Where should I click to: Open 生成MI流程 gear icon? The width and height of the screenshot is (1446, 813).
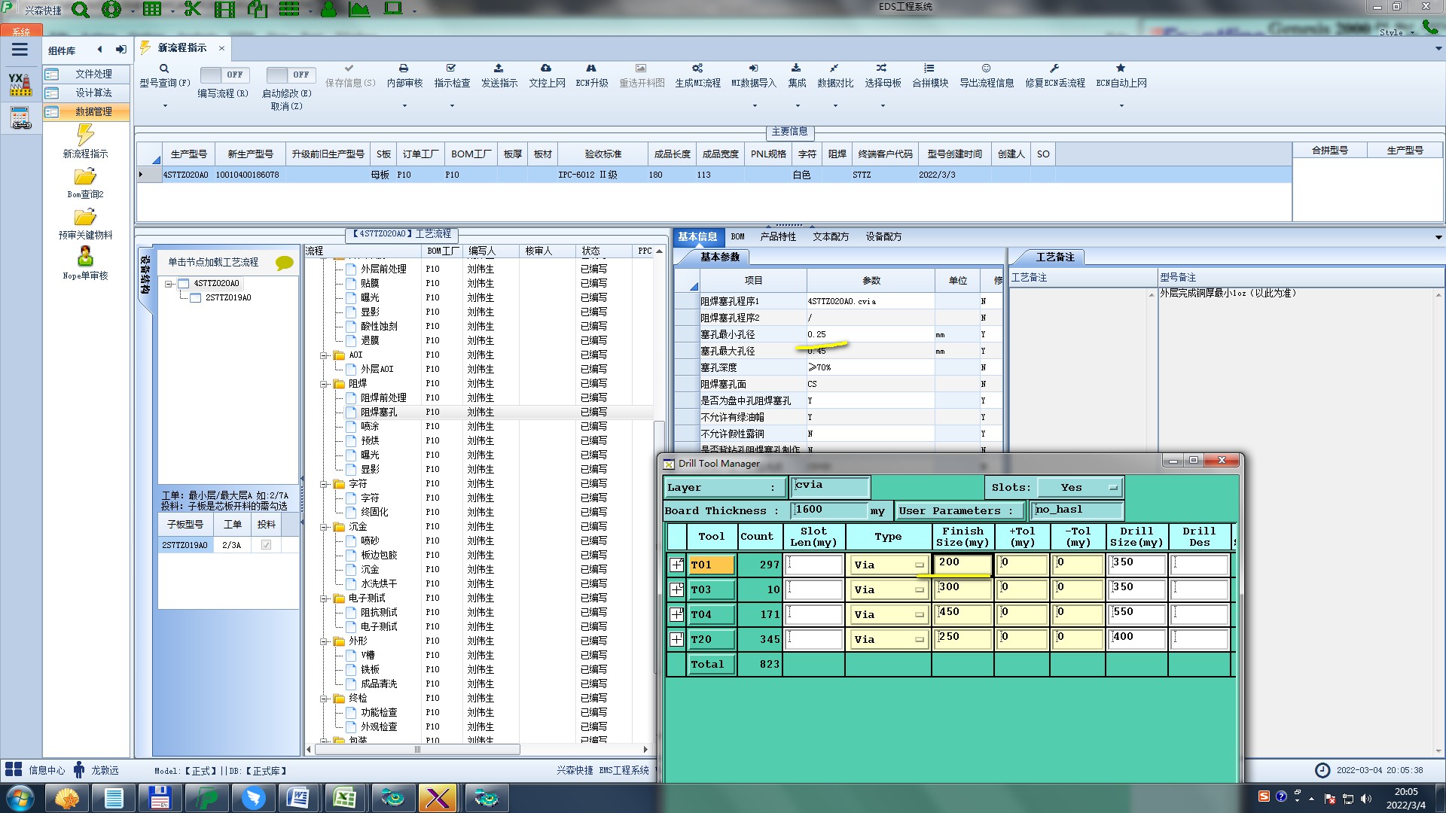(x=697, y=69)
